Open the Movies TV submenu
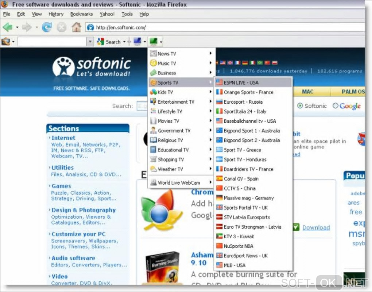 point(181,121)
